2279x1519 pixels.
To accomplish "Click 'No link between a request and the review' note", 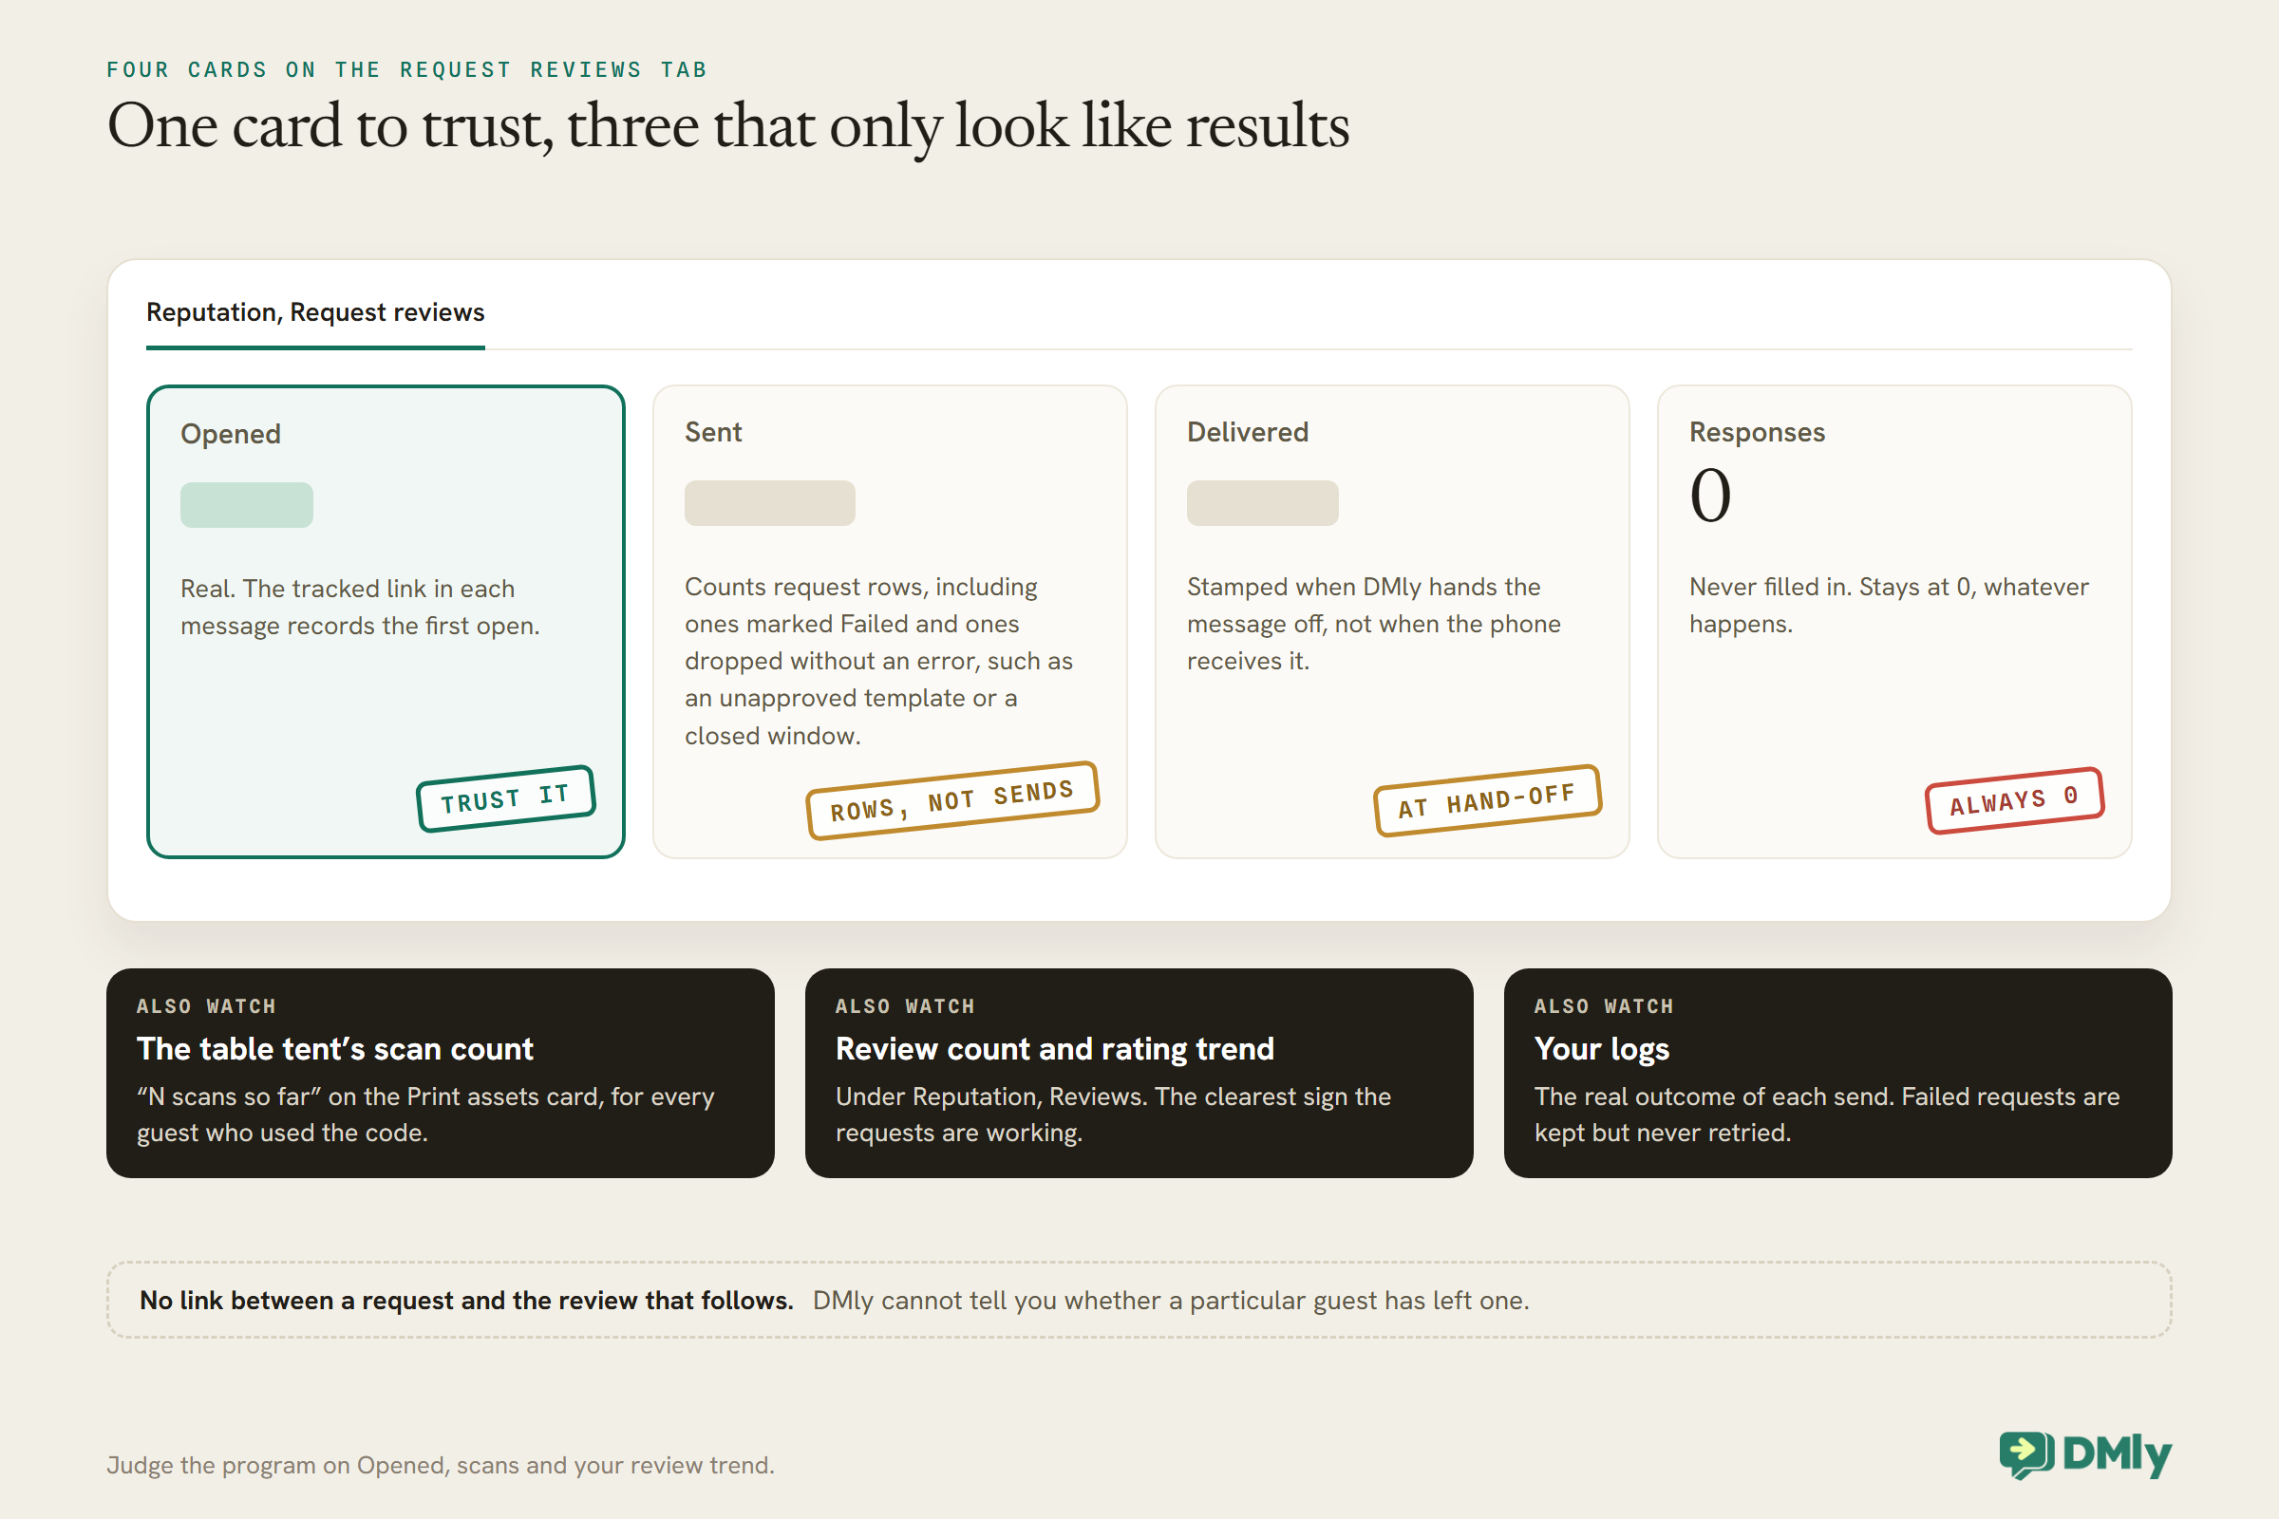I will click(466, 1300).
